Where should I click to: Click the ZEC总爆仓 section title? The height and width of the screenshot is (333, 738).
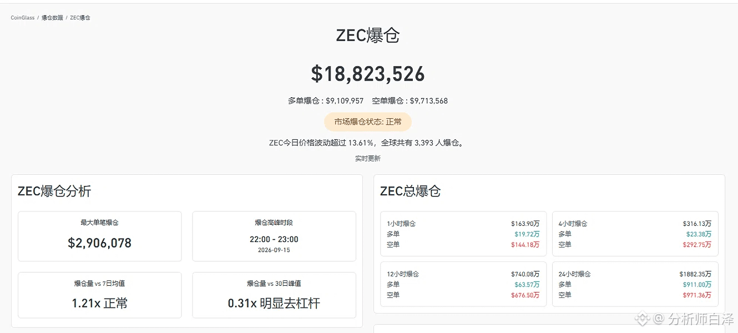coord(410,191)
